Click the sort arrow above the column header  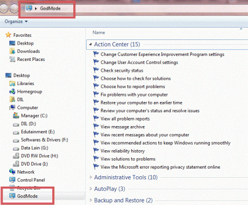(x=241, y=29)
